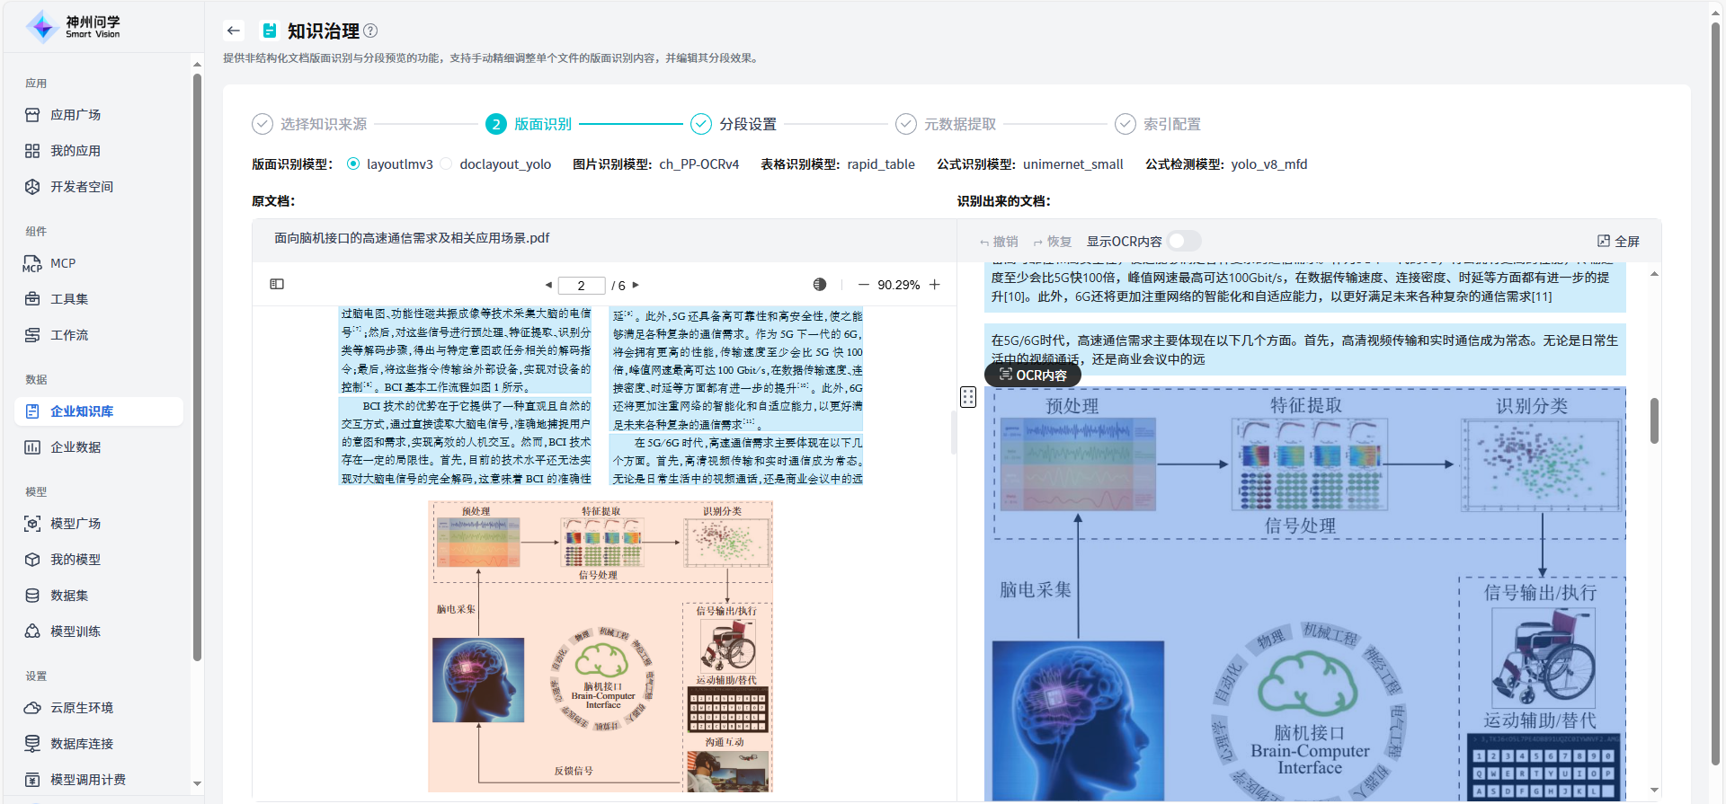This screenshot has width=1726, height=804.
Task: Switch the PDF viewer theme mode
Action: coord(819,285)
